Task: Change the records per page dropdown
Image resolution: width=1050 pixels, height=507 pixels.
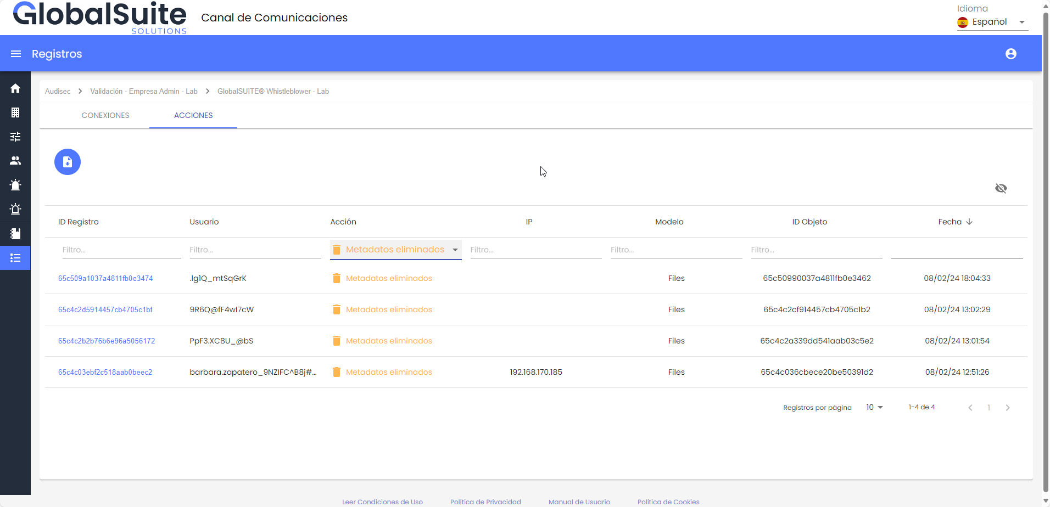Action: point(874,407)
